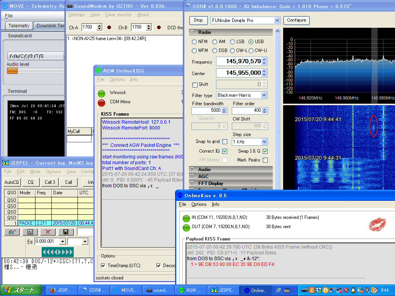Open the File menu in MOVE window

8,15
